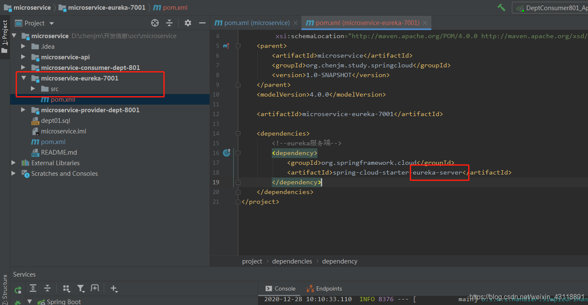The height and width of the screenshot is (305, 588).
Task: Click Collapse All in Services toolbar
Action: pos(47,288)
